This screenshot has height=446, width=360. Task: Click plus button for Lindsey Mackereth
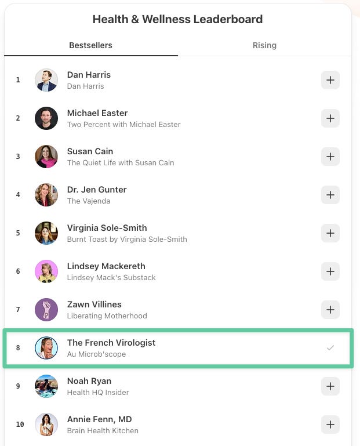pyautogui.click(x=330, y=271)
